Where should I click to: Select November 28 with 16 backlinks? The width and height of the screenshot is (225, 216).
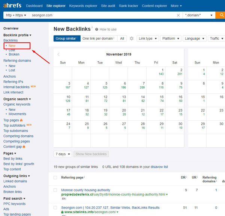coord(137,127)
